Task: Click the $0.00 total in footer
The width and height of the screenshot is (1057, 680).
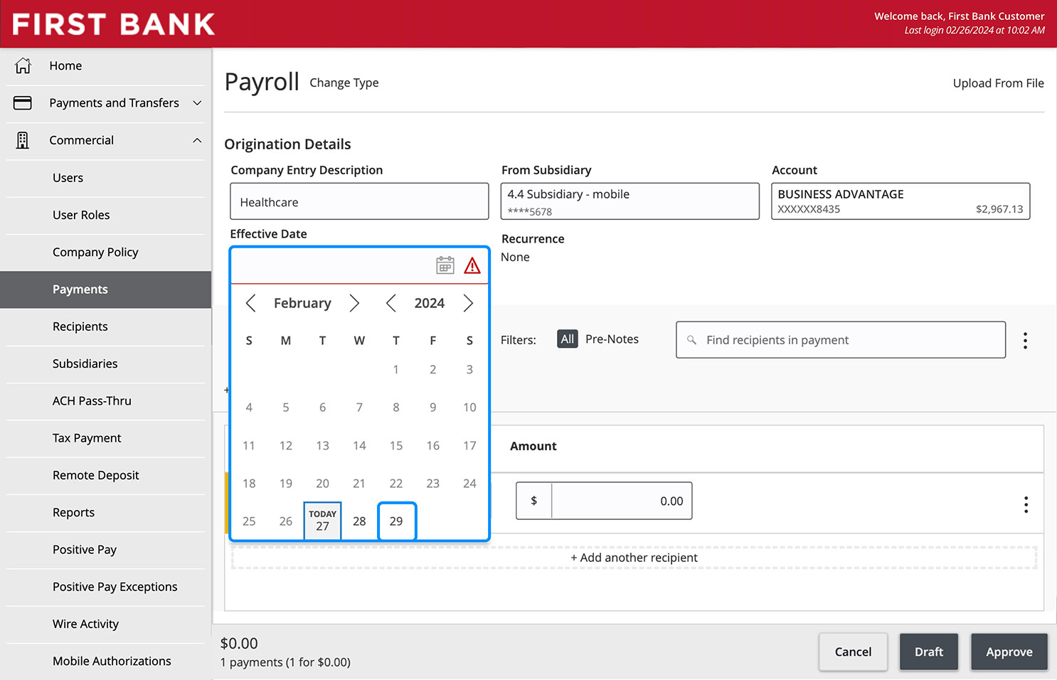Action: click(239, 643)
